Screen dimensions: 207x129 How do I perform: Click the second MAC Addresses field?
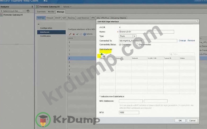156,101
